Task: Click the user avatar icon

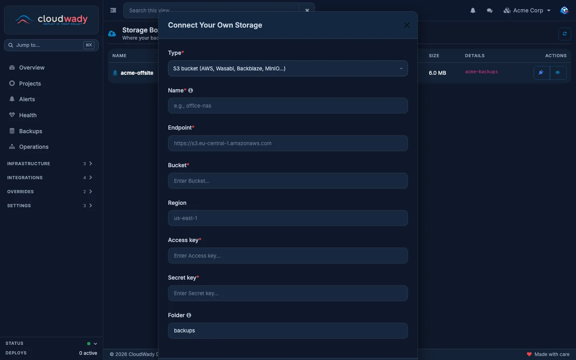Action: tap(564, 10)
